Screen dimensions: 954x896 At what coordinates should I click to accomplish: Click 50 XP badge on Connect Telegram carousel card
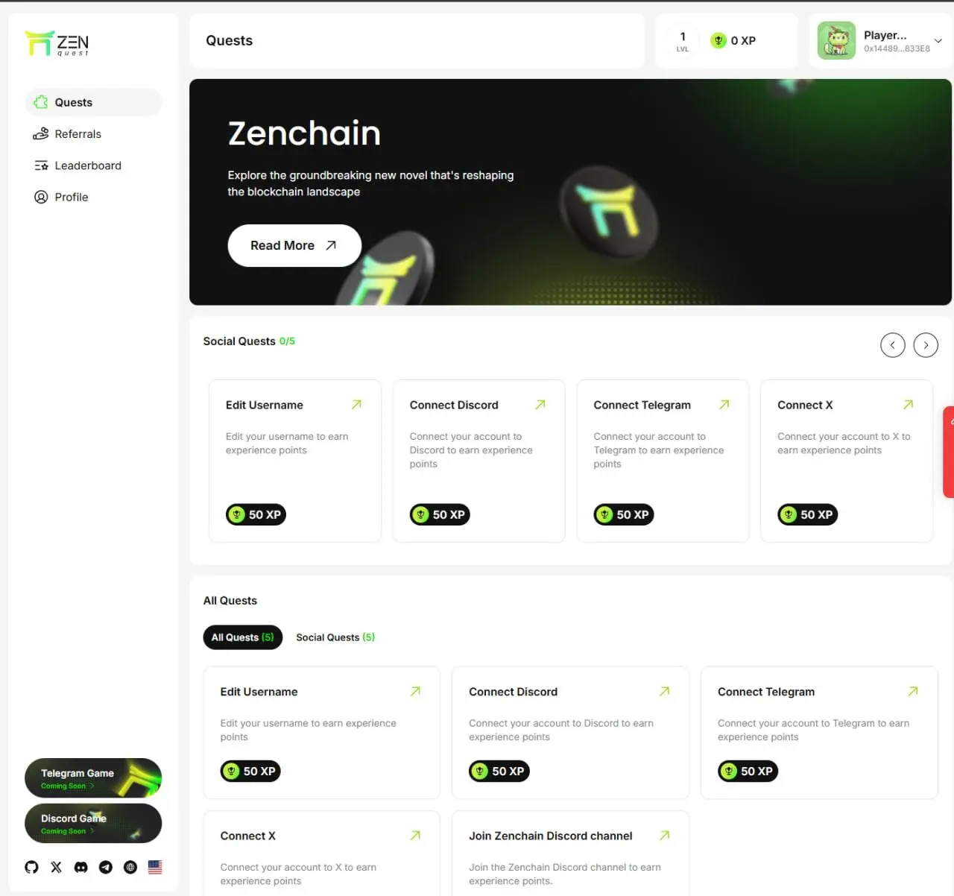point(624,514)
